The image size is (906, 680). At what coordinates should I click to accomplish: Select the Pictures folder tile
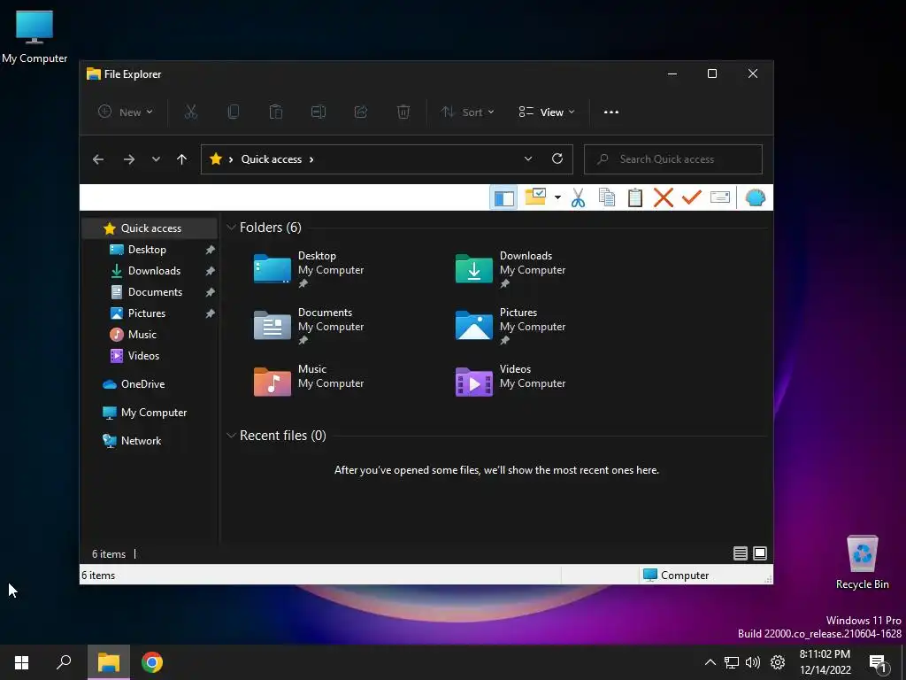(511, 326)
